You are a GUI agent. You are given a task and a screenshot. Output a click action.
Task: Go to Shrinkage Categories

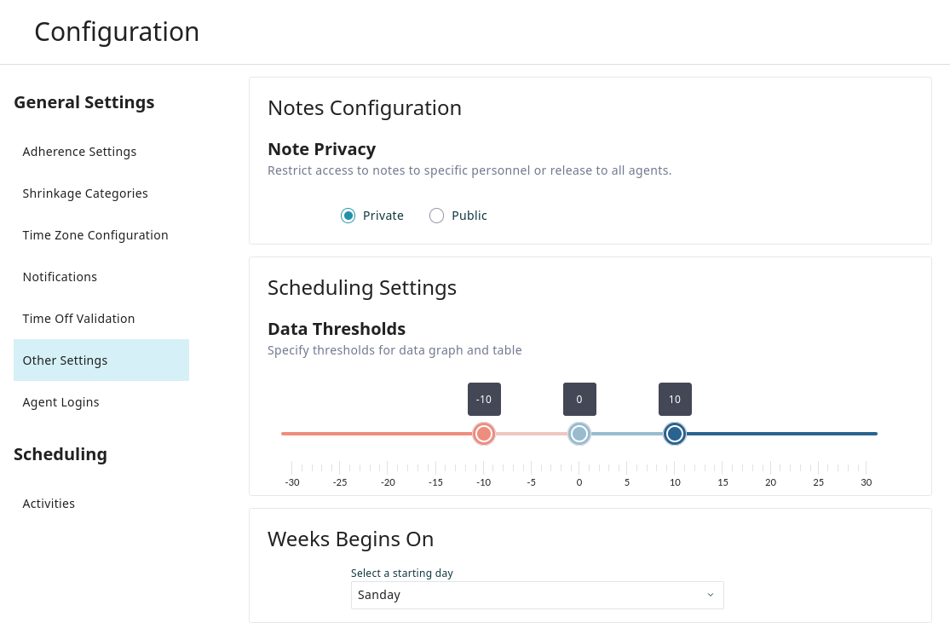(85, 193)
